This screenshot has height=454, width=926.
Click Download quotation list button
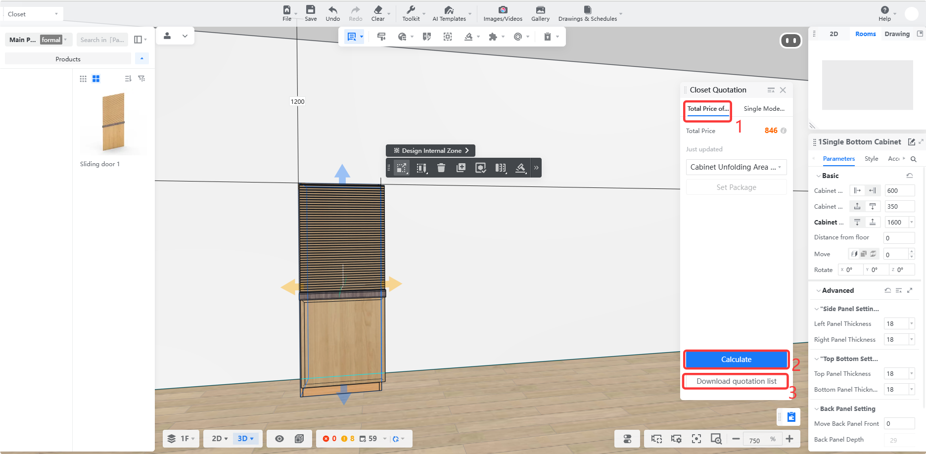pos(736,381)
